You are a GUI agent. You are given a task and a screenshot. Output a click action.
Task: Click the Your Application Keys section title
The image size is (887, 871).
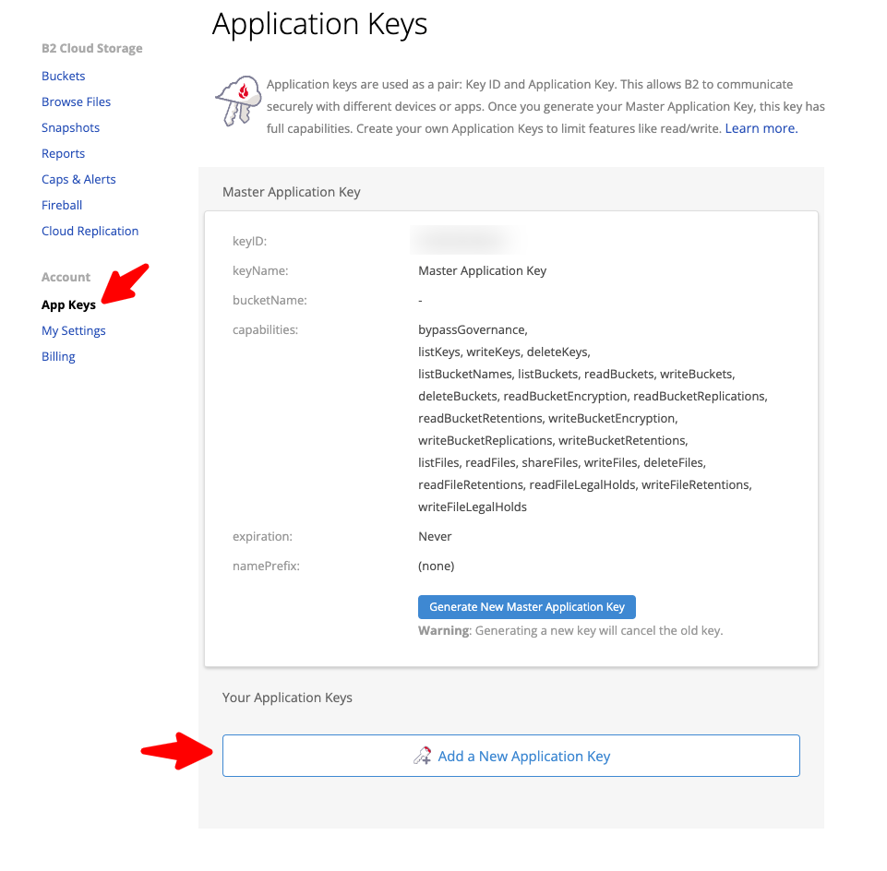(x=287, y=698)
